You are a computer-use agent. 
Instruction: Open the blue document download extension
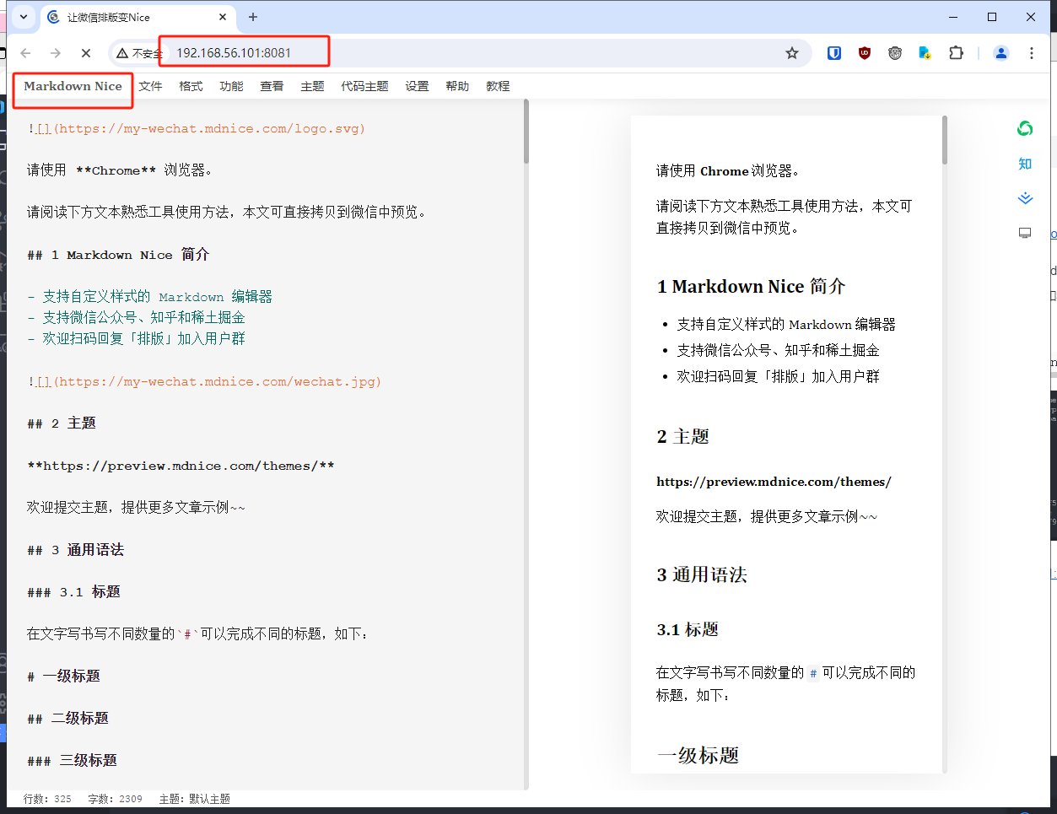pyautogui.click(x=925, y=53)
